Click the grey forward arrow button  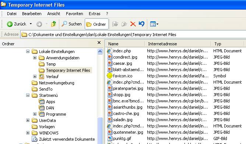pos(39,24)
